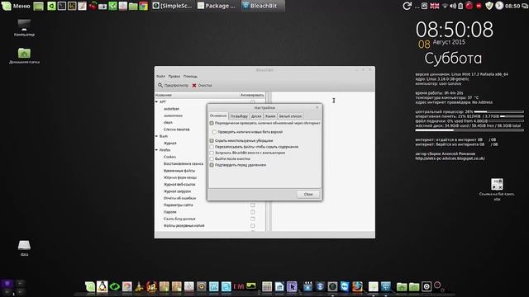Click the refresh arrow icon in system tray
Viewport: 529px width, 297px height.
coord(407,6)
